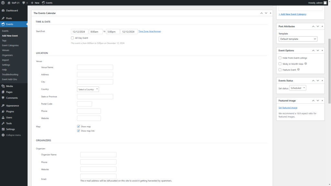
Task: Open Venues in the Events submenu
Action: [x=5, y=50]
